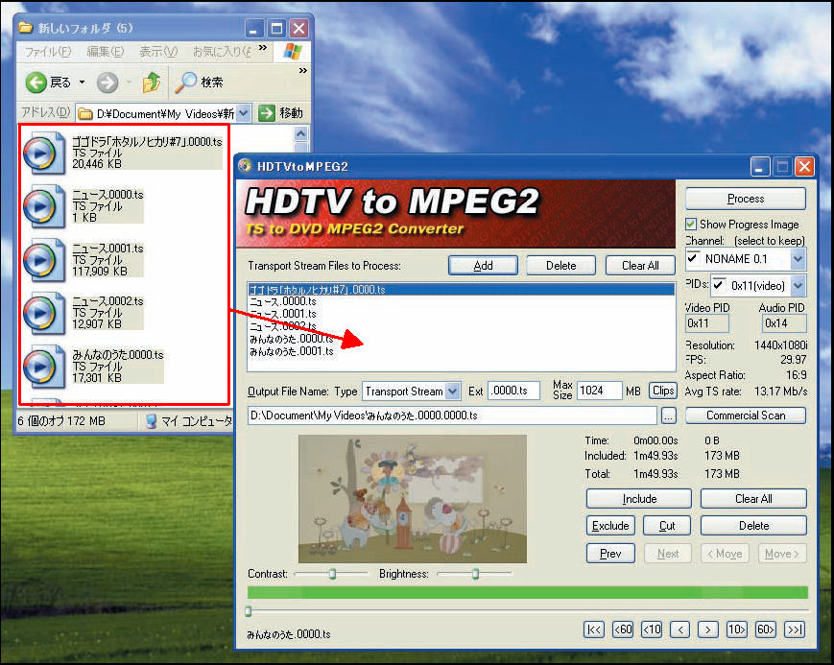Viewport: 834px width, 665px height.
Task: Toggle Show Progress Image checkbox
Action: pos(691,224)
